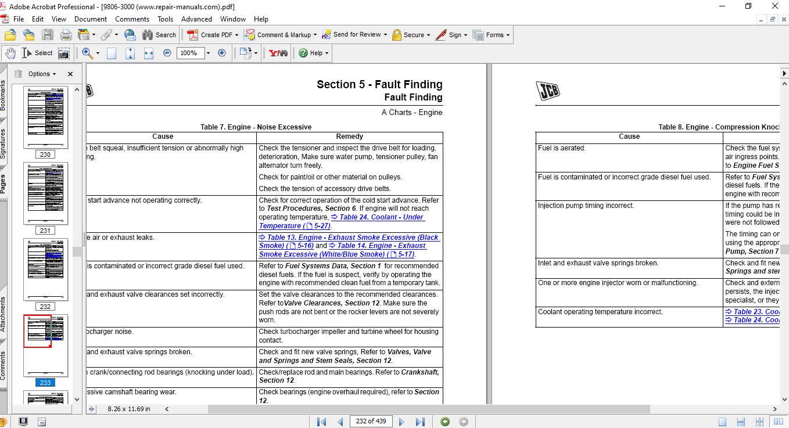Activate the Snapshot camera tool
This screenshot has width=789, height=428.
pyautogui.click(x=63, y=53)
